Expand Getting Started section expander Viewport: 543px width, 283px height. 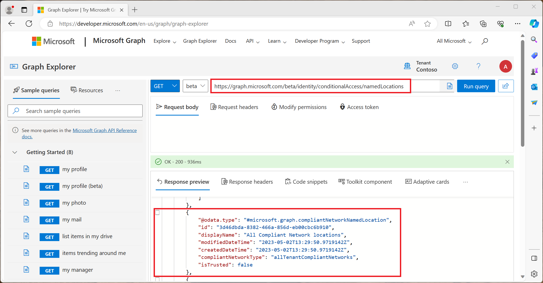click(x=14, y=152)
